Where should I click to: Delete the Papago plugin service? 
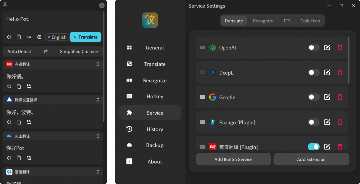340,122
